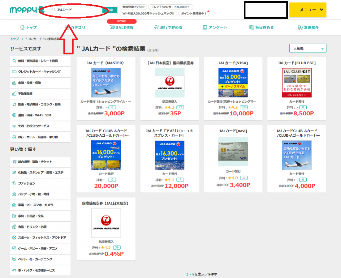Screen dimensions: 341x278
Task: Click the 138 review count badge
Action: pyautogui.click(x=244, y=107)
